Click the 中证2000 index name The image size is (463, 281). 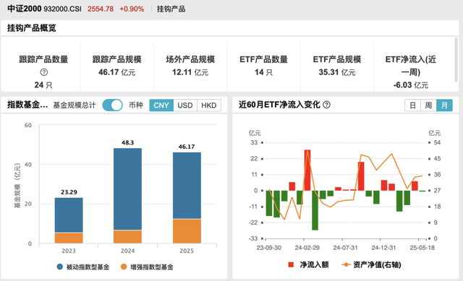click(x=24, y=9)
